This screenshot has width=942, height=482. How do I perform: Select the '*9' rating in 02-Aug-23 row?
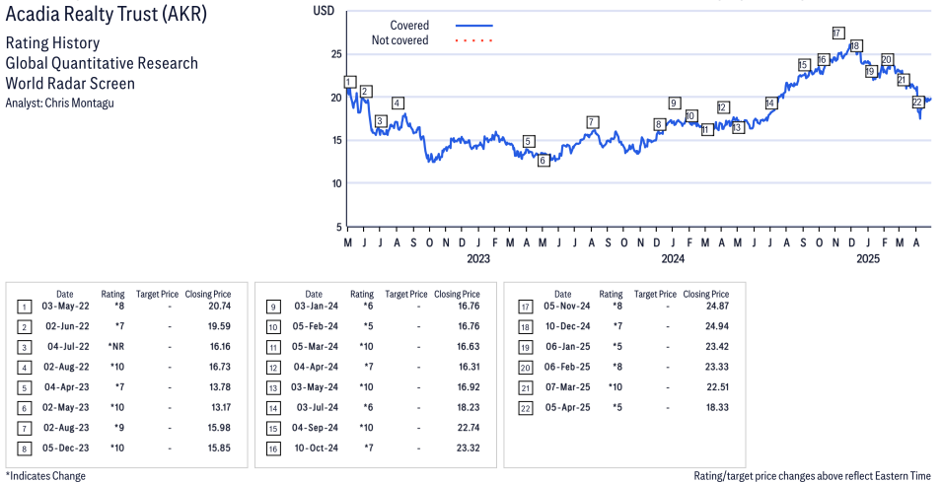coord(118,428)
